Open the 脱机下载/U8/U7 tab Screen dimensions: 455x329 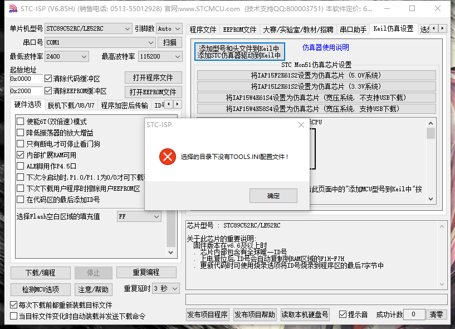tap(71, 105)
